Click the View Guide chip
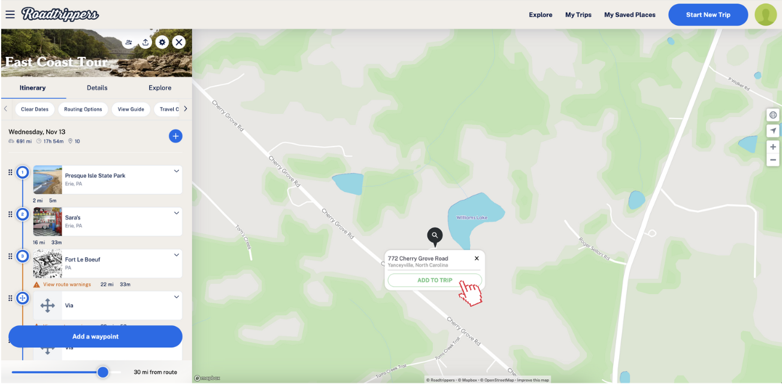Image resolution: width=782 pixels, height=384 pixels. pos(131,109)
